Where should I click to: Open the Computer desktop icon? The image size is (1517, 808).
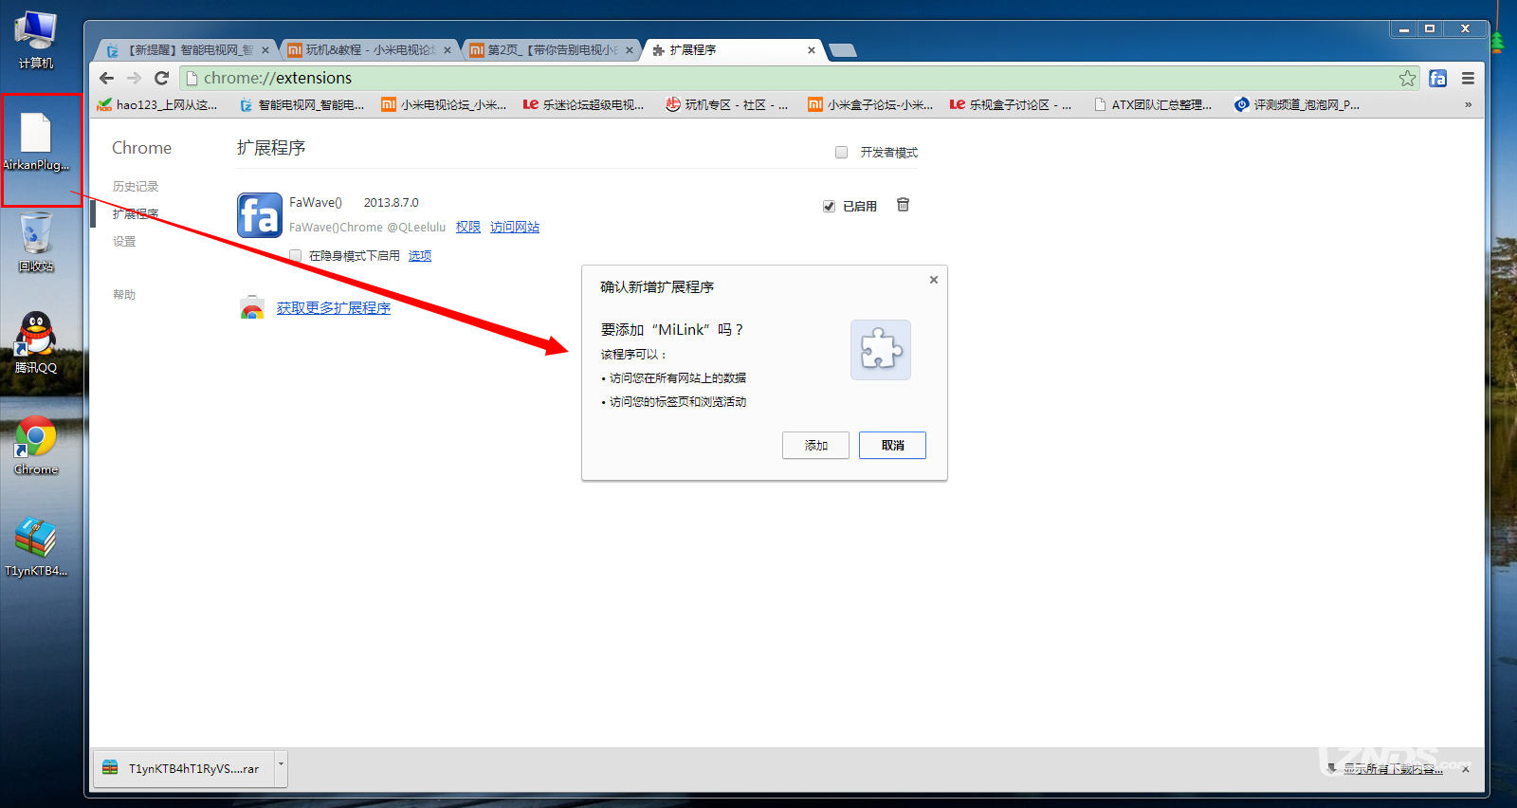point(36,41)
